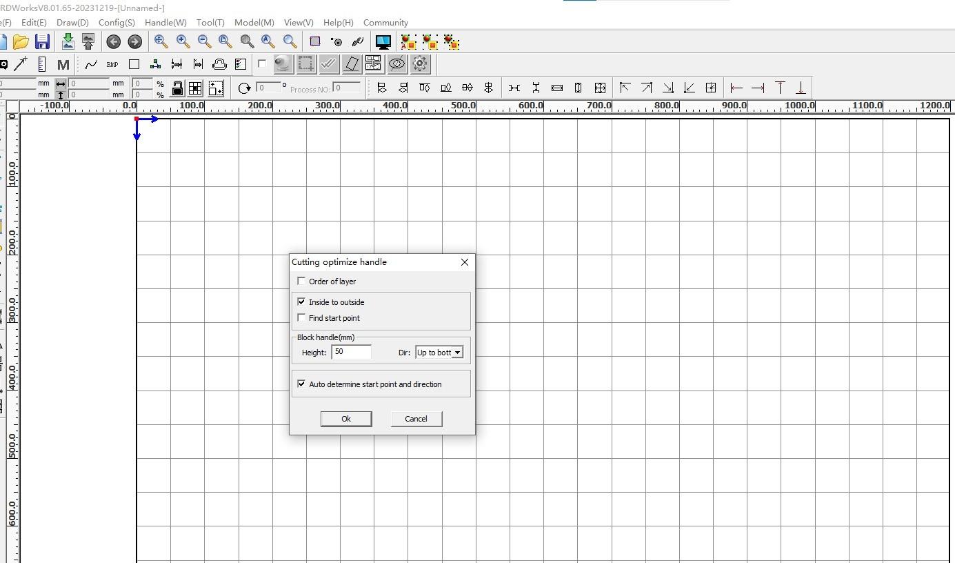Open the gear settings icon in toolbar
Screen dimensions: 955x563
pos(420,64)
